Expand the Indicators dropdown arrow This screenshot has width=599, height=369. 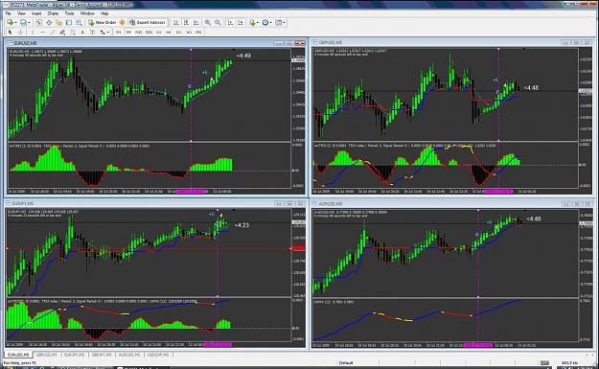coord(258,23)
